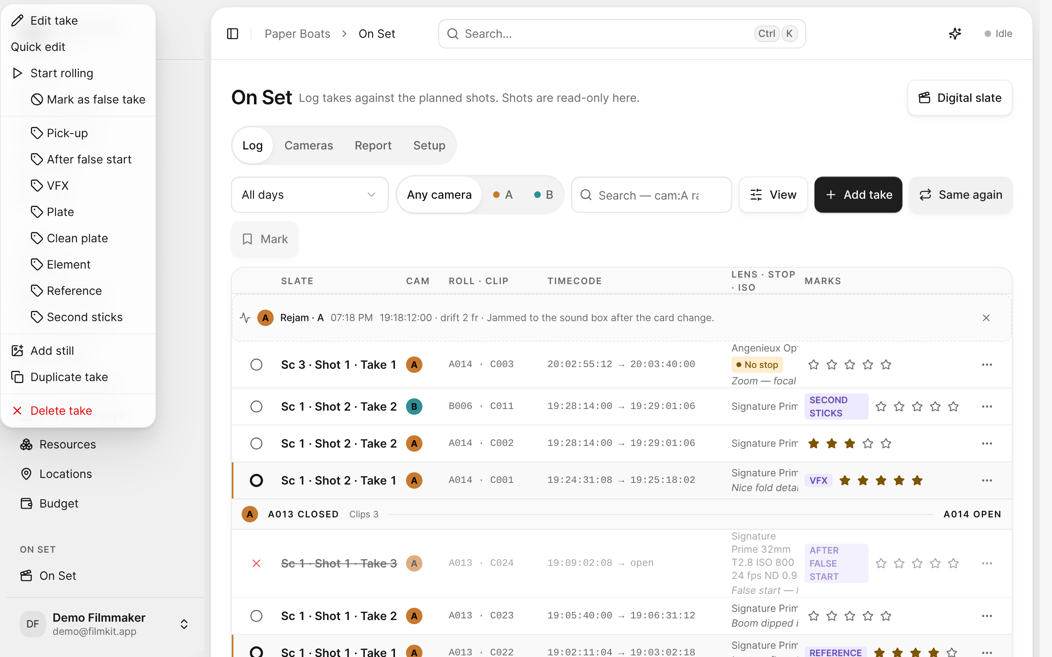Select Duplicate take in the menu

[78, 377]
